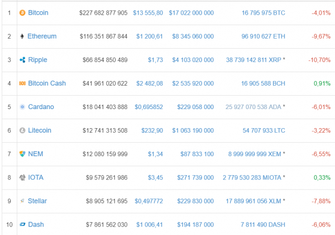
Task: Click Ripple change -10,70%
Action: (x=319, y=60)
